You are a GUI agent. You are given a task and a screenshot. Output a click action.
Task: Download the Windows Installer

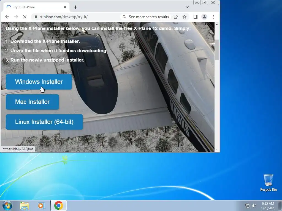tap(39, 82)
